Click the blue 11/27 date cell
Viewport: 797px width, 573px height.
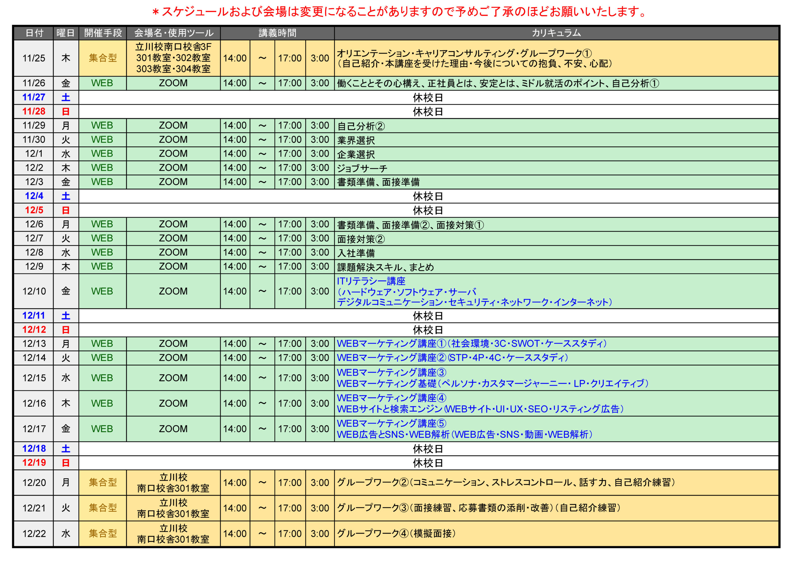[34, 97]
